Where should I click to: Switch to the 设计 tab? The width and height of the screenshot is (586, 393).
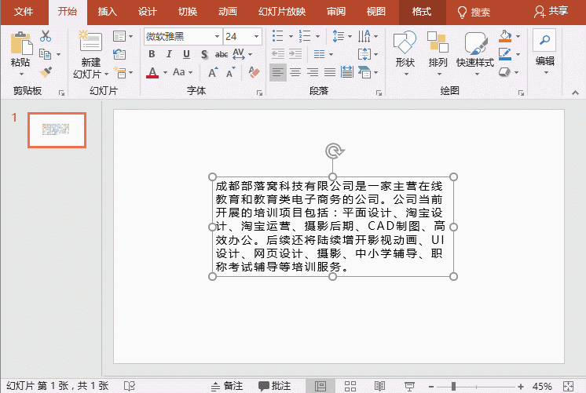pyautogui.click(x=147, y=12)
